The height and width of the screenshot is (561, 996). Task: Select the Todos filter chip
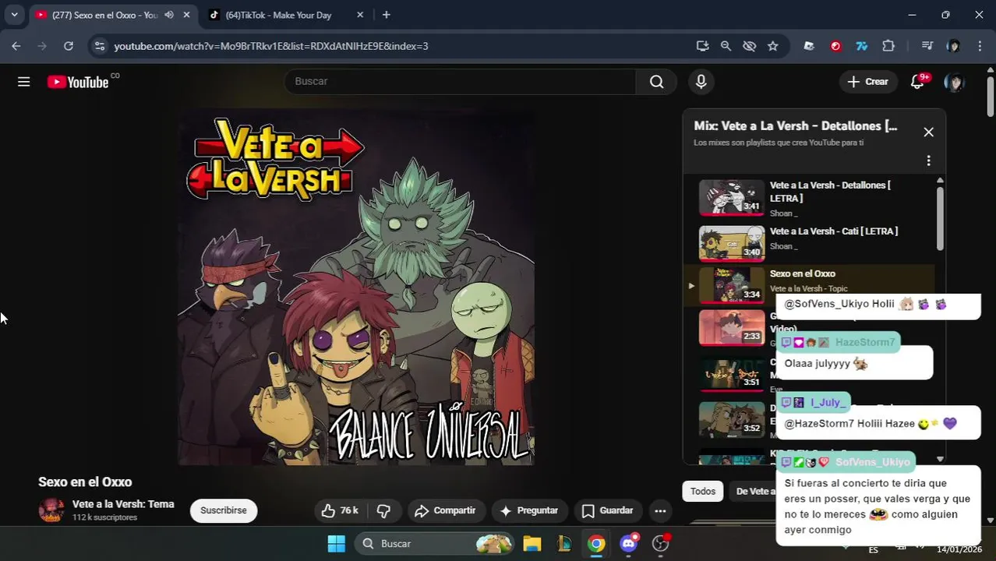(x=702, y=491)
